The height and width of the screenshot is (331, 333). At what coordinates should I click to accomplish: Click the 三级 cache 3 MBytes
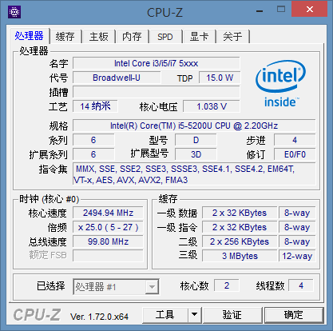point(240,256)
